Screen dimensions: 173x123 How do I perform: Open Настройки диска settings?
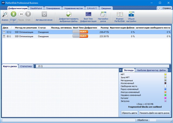click(103, 14)
